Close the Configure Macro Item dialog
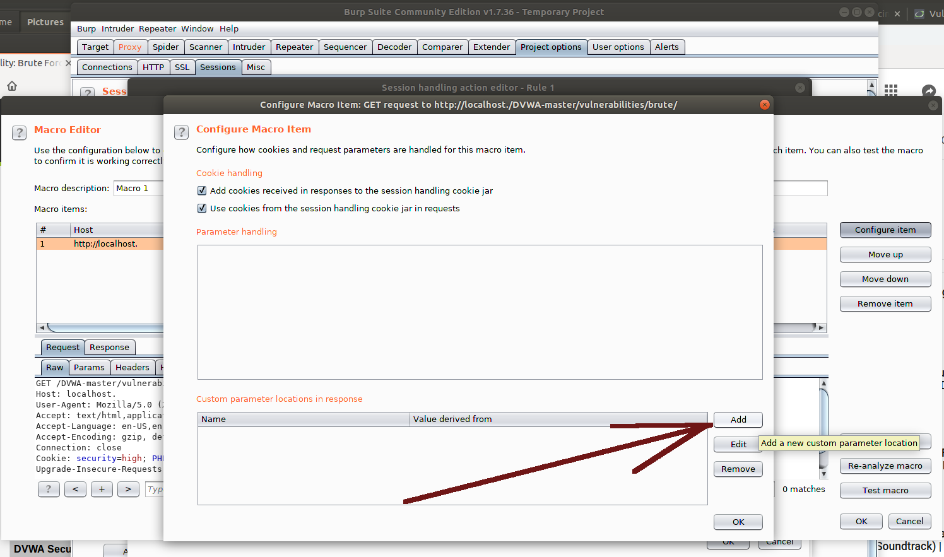944x557 pixels. click(765, 105)
